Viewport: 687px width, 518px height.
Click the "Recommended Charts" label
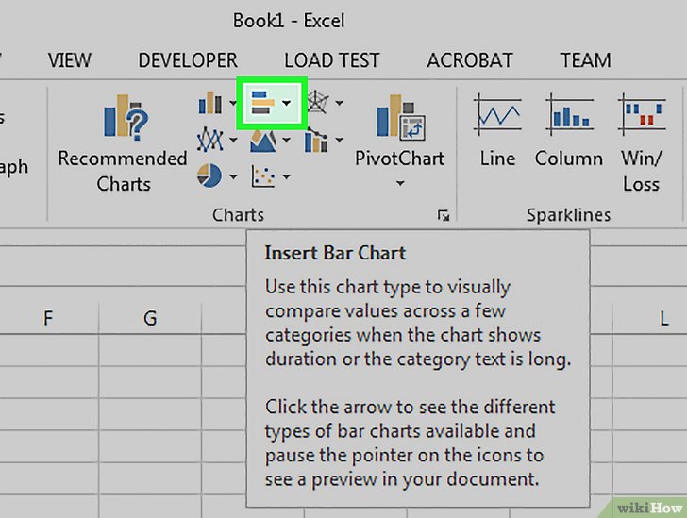tap(123, 172)
